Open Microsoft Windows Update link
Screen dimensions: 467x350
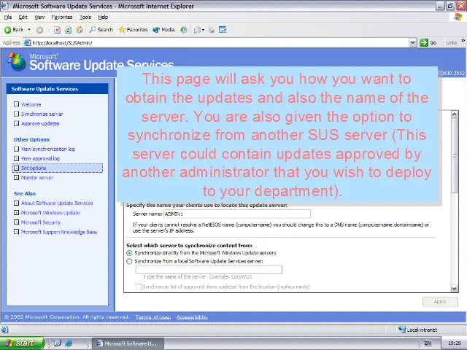(50, 213)
